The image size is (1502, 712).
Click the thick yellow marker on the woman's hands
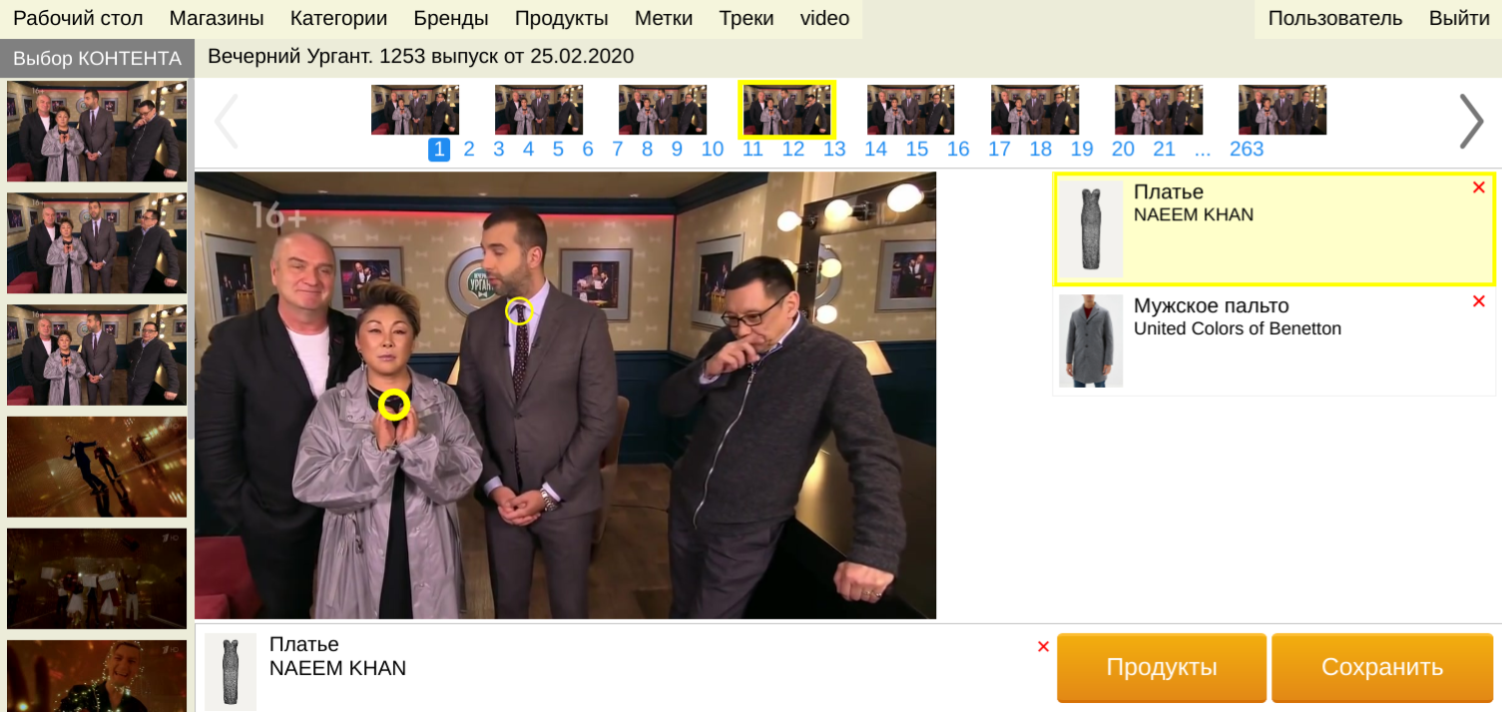(x=395, y=404)
